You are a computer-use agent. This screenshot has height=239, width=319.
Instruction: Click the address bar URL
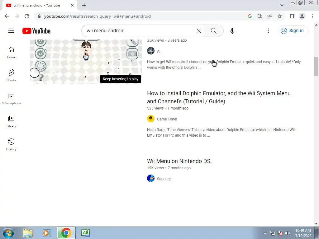[x=97, y=16]
